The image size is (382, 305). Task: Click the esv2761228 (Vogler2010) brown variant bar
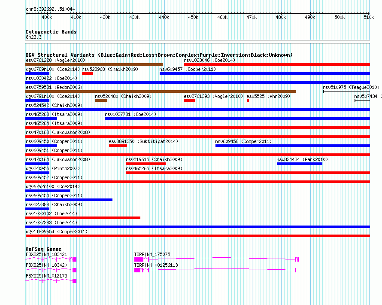coord(94,64)
